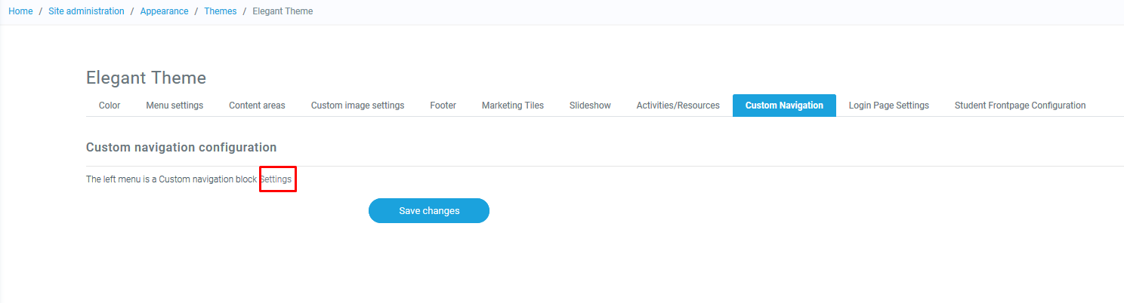Open Student Frontpage Configuration tab

pos(1020,106)
